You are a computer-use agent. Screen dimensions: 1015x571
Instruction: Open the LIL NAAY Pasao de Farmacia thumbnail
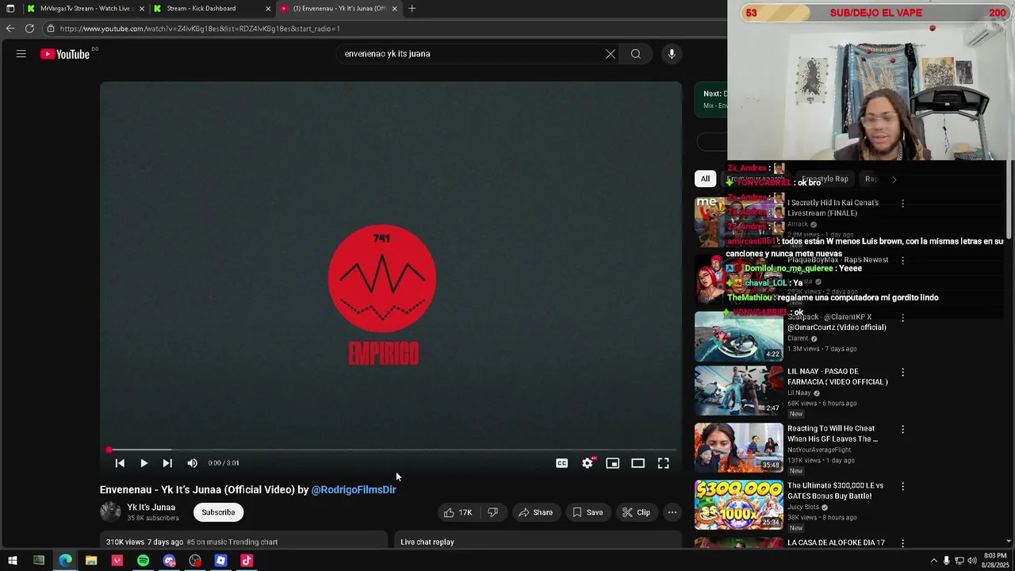pos(739,391)
